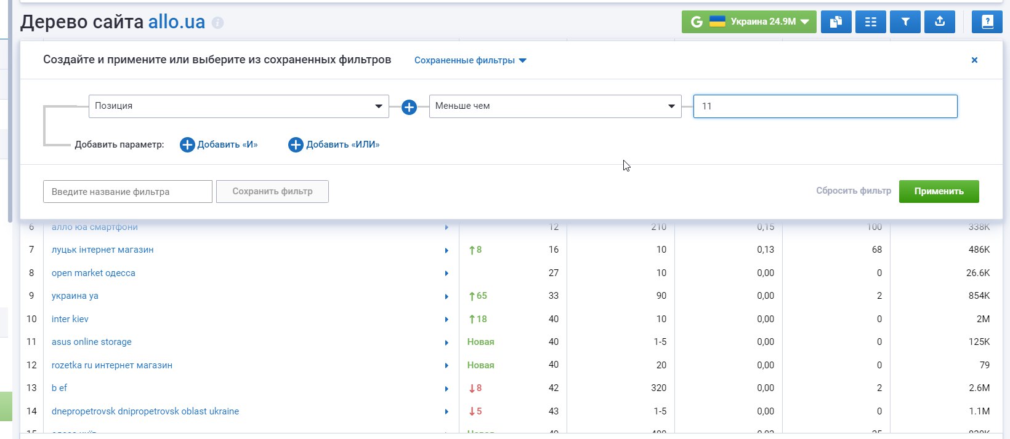This screenshot has width=1010, height=439.
Task: Click Сбросить фильтр link
Action: pos(854,191)
